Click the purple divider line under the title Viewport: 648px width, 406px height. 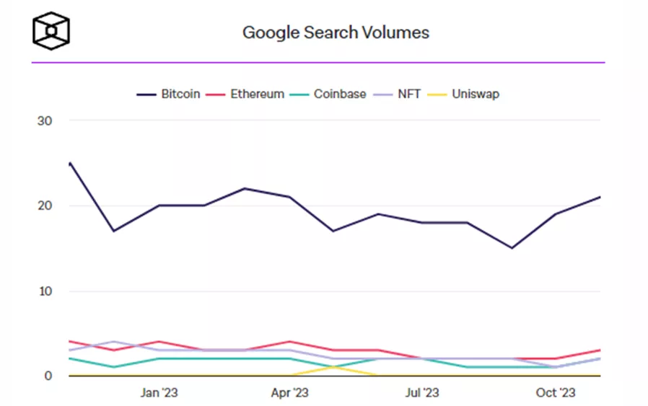coord(318,63)
